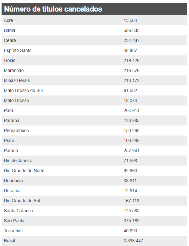Select the Minas Gerais row label
This screenshot has height=246, width=189.
[17, 80]
